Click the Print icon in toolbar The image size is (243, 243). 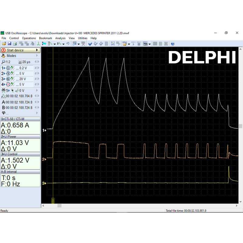pyautogui.click(x=14, y=44)
